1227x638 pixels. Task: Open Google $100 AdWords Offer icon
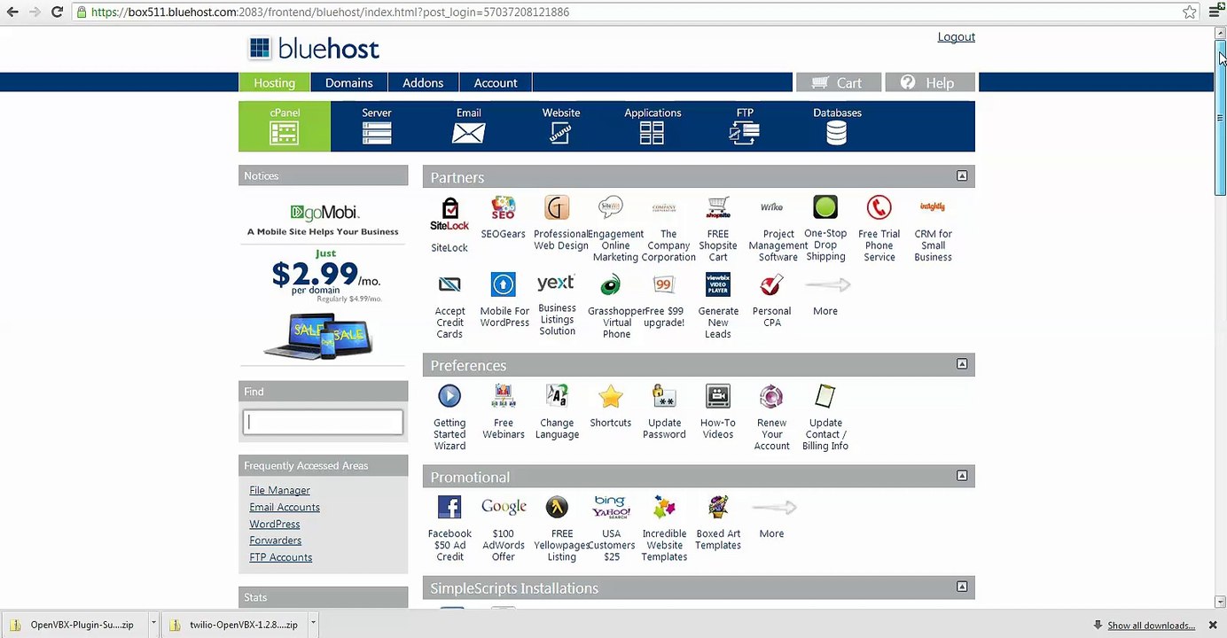tap(504, 507)
